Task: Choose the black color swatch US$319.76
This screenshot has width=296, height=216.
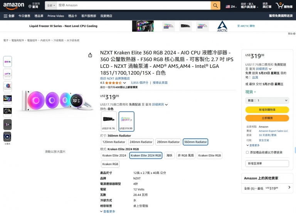Action: pyautogui.click(x=109, y=121)
